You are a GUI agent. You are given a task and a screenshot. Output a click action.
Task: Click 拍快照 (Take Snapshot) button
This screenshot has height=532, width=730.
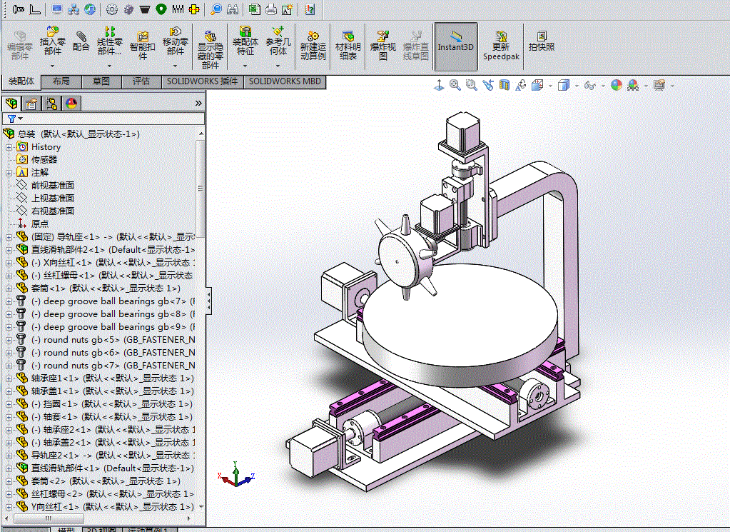pos(542,41)
